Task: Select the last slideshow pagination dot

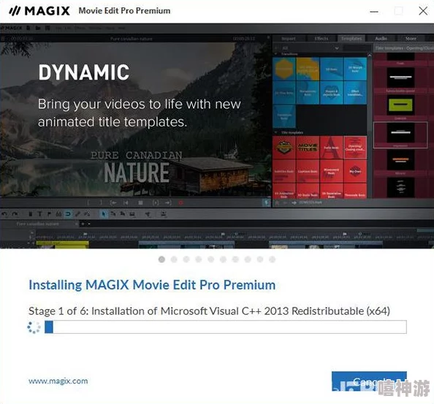Action: click(273, 259)
